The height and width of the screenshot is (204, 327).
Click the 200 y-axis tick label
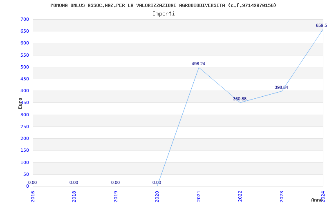pos(25,138)
